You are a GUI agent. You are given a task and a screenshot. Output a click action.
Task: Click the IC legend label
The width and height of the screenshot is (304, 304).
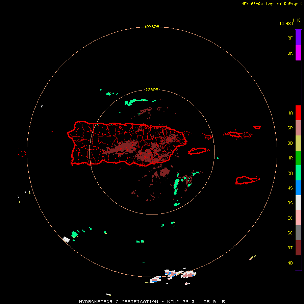coord(290,218)
